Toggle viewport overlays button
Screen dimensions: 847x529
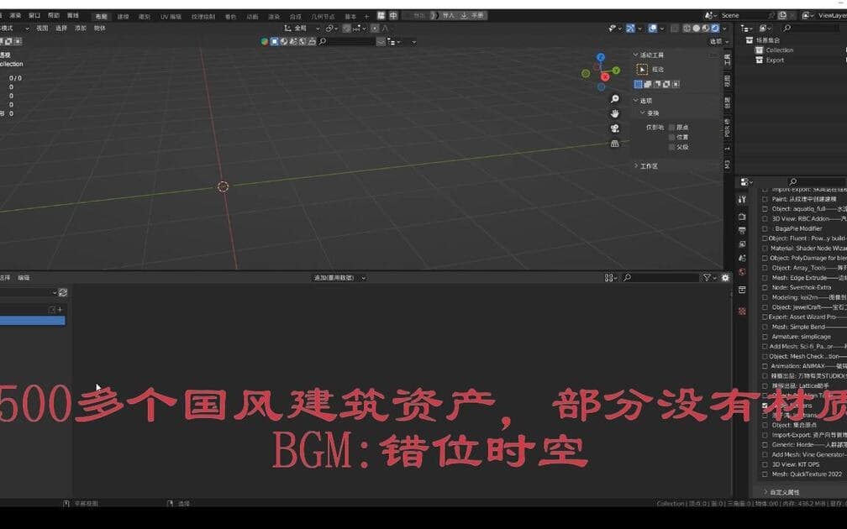pos(653,28)
